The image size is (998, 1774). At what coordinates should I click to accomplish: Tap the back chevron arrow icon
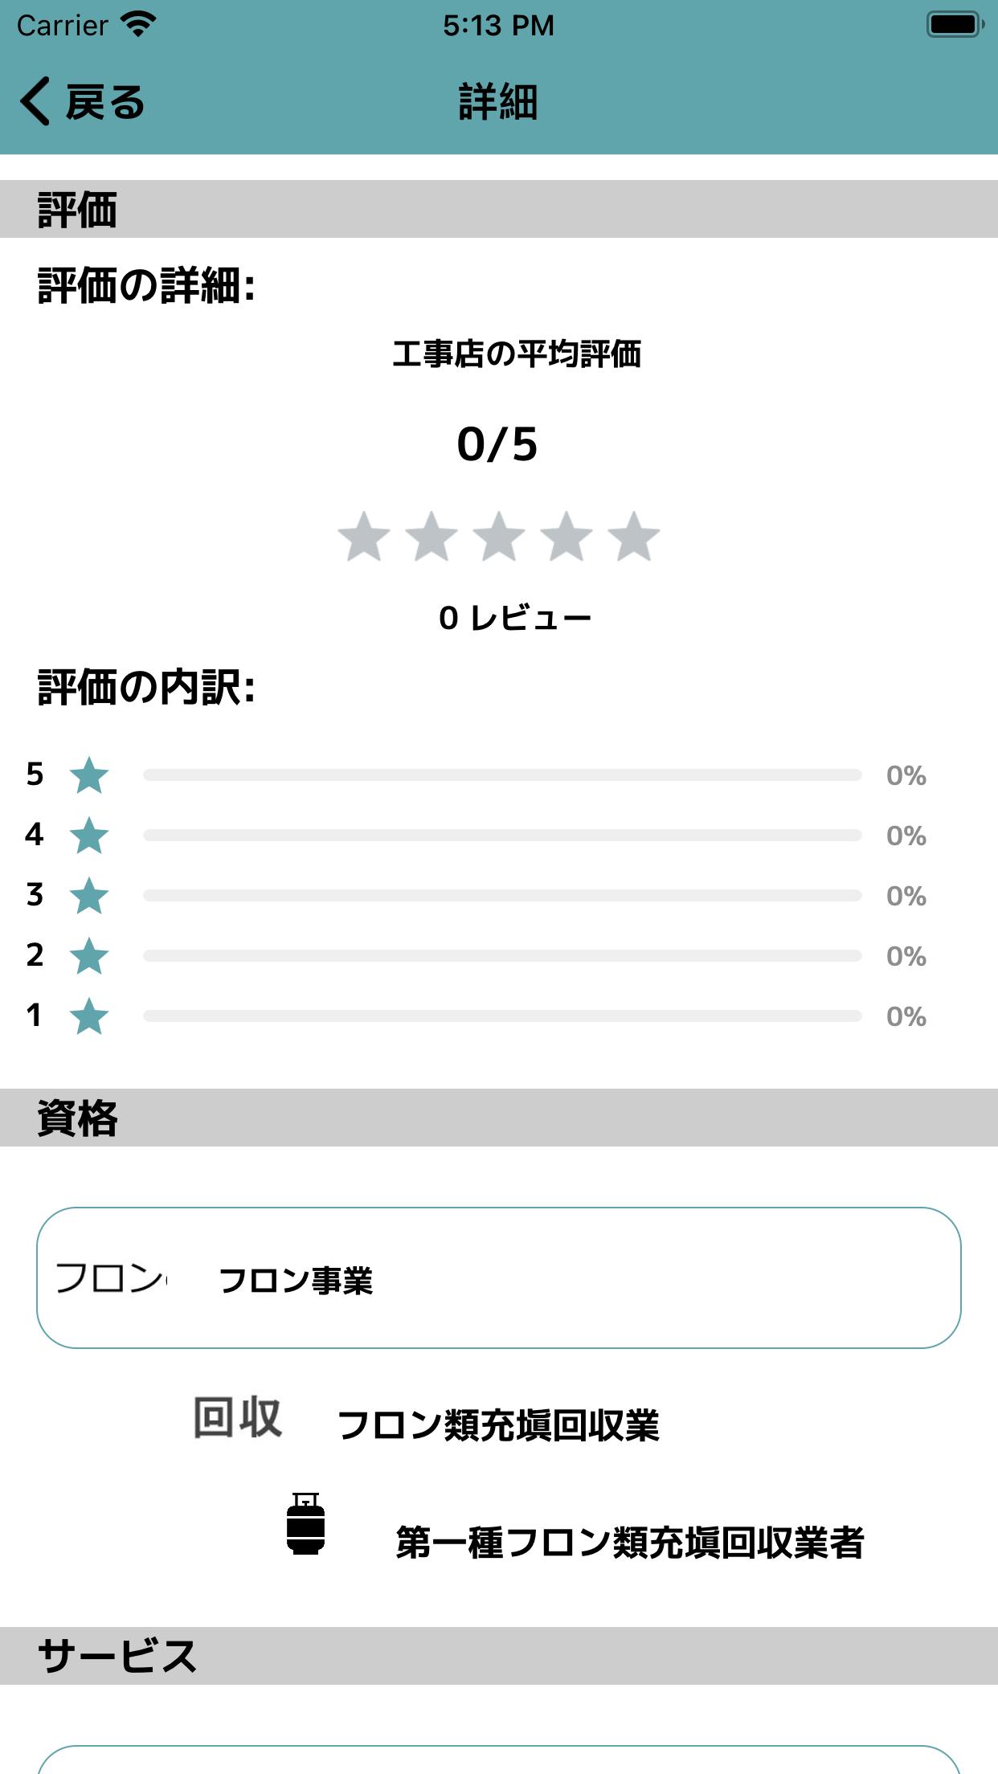35,101
